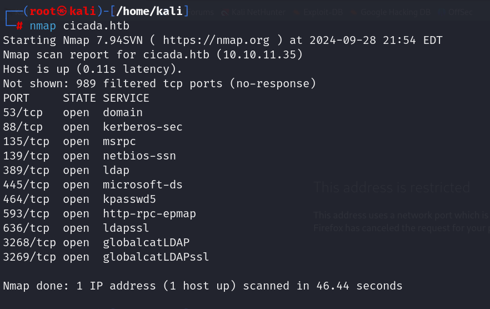Click the 445/tcp microsoft-ds line
The image size is (490, 309).
coord(93,185)
